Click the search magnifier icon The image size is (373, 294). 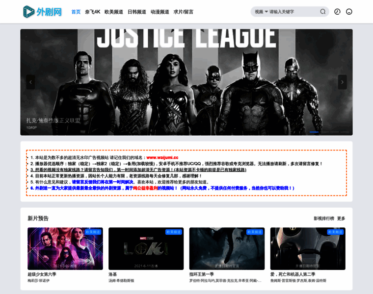point(322,12)
